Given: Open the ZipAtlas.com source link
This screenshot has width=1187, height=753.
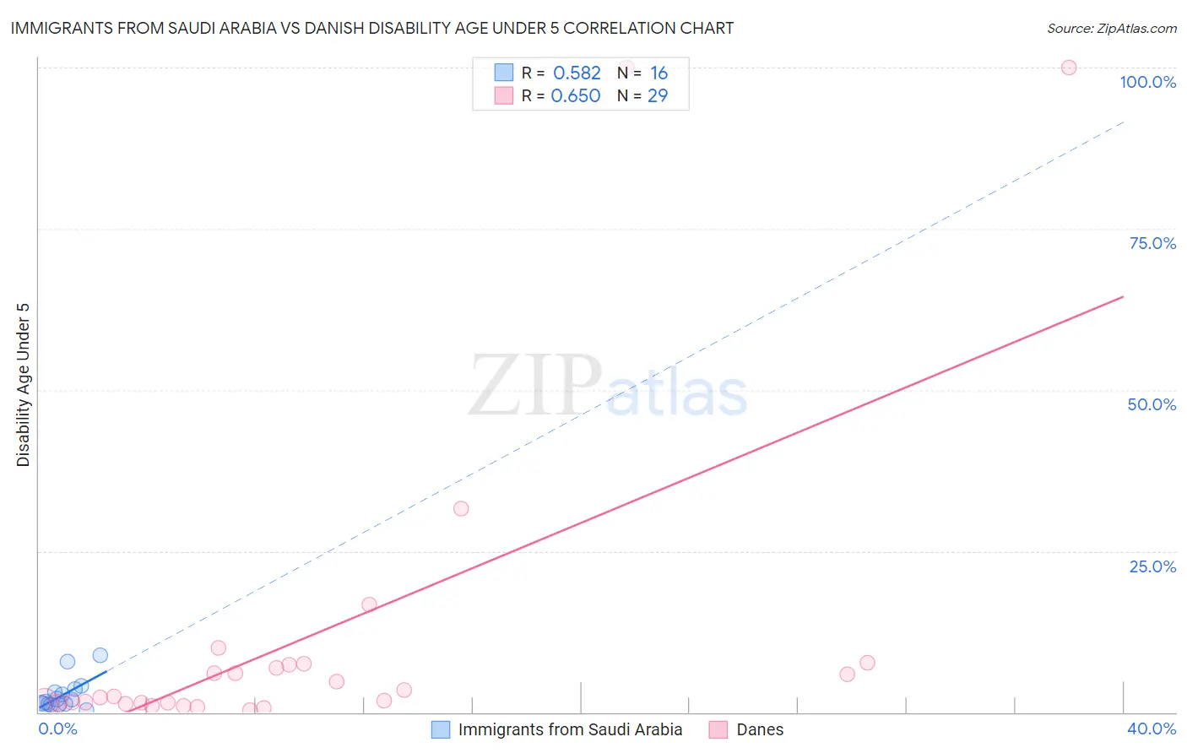Looking at the screenshot, I should click(x=1112, y=28).
